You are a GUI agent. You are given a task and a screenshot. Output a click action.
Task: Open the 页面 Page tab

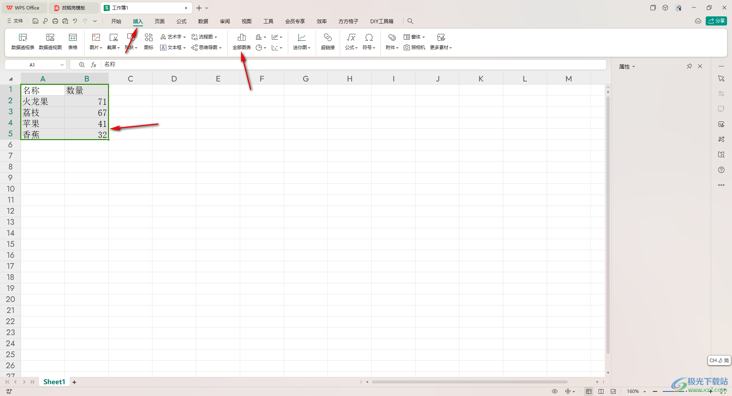coord(160,21)
